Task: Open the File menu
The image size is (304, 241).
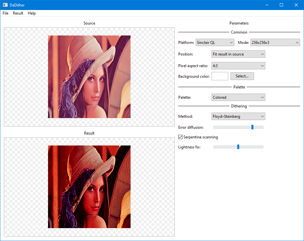Action: 5,13
